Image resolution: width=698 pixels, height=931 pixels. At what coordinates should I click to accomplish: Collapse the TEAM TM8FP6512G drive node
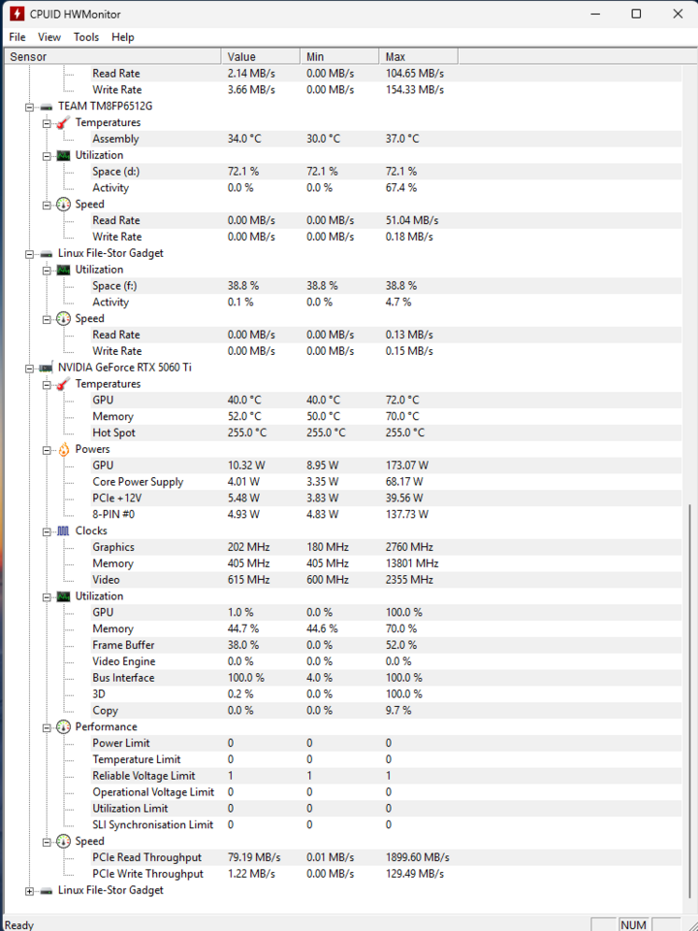coord(29,107)
